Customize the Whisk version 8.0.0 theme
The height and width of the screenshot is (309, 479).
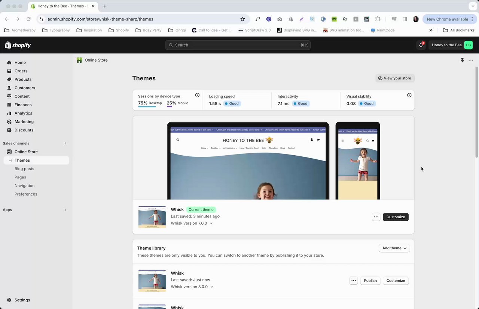click(396, 281)
